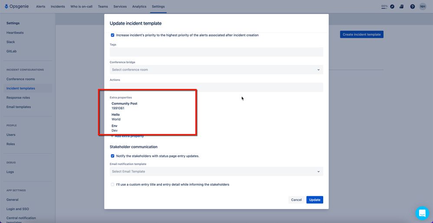Click Create incident template button
This screenshot has height=223, width=433.
tap(362, 35)
